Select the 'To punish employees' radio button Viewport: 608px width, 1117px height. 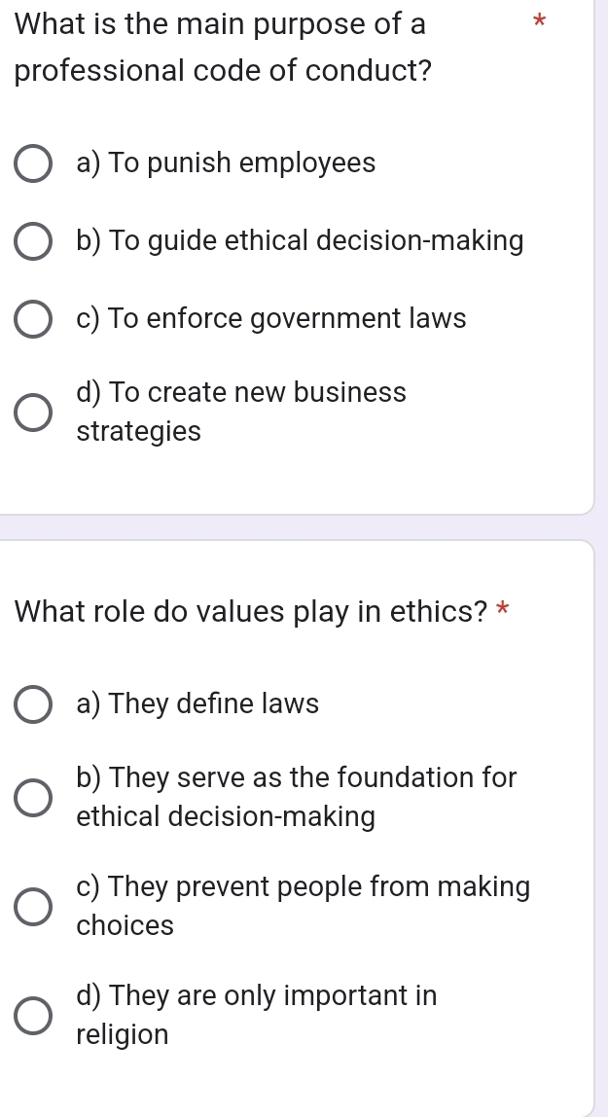[33, 164]
